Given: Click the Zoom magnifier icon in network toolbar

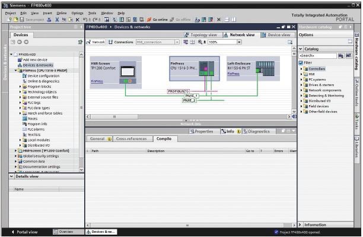Looking at the screenshot, I should 200,42.
